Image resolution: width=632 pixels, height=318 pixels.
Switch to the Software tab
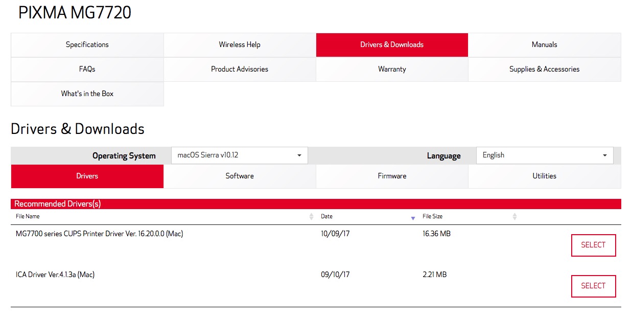[x=239, y=176]
